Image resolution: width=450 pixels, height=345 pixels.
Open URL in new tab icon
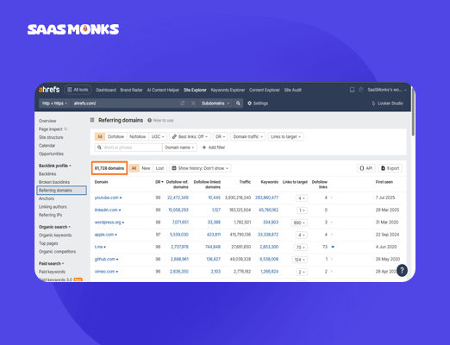pyautogui.click(x=183, y=103)
